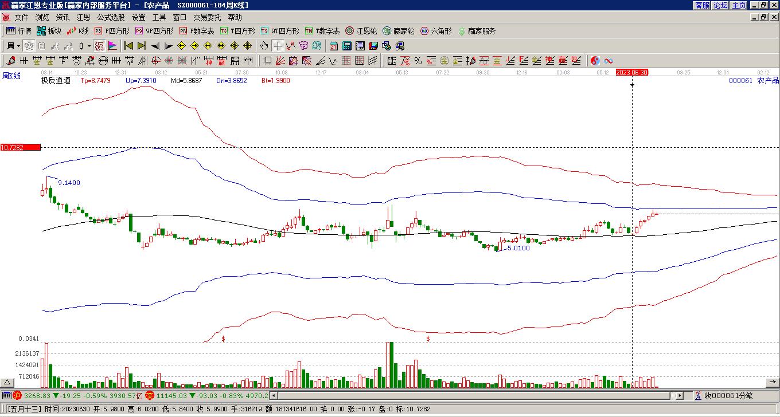Select the hand pan tool
Viewport: 780px width, 417px height.
pos(264,46)
